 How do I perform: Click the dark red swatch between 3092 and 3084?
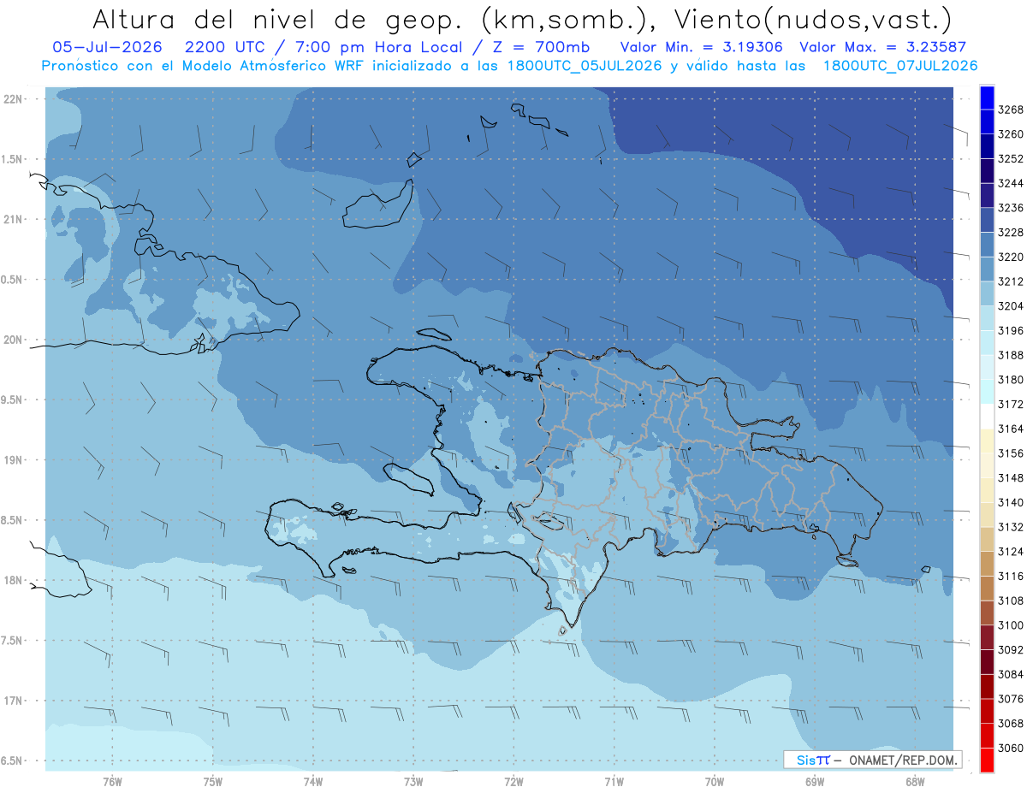[987, 662]
